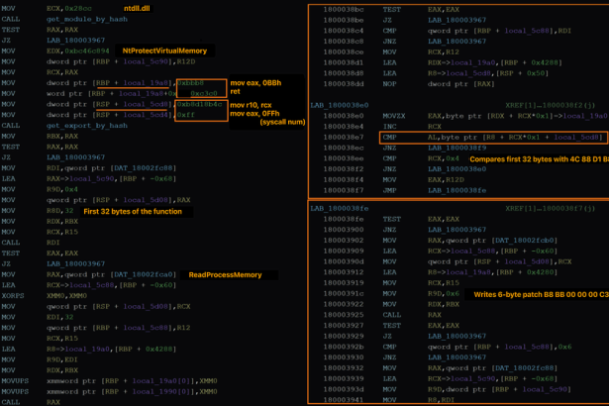
Task: Click address 180003930
Action: (344, 357)
